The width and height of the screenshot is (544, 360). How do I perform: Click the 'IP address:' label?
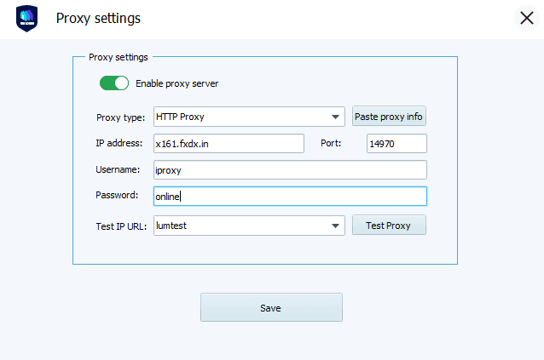coord(119,143)
